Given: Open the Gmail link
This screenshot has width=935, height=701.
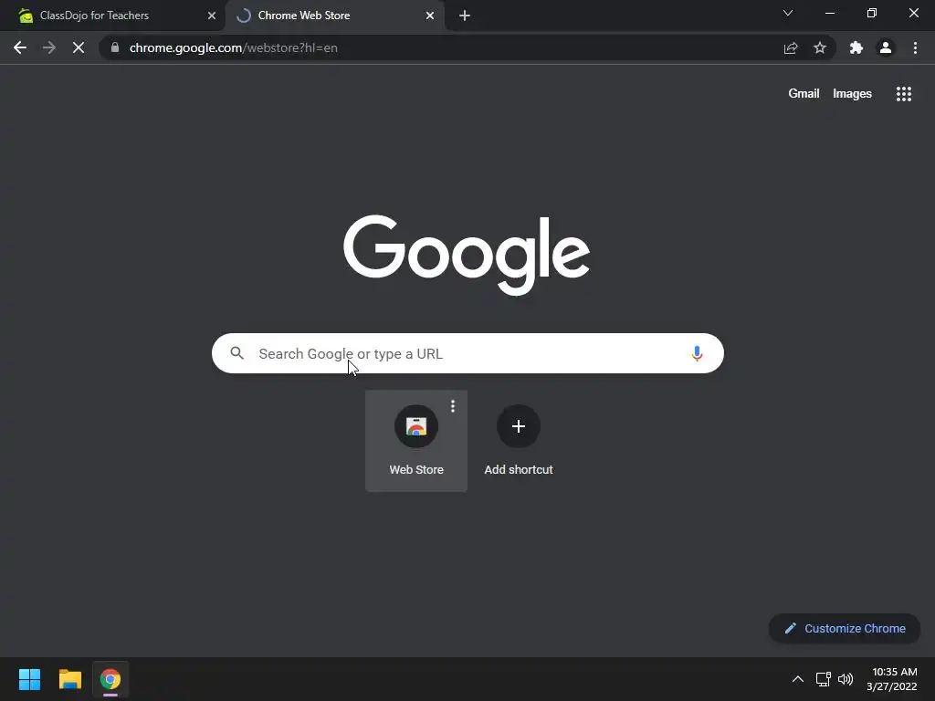Looking at the screenshot, I should click(x=804, y=94).
